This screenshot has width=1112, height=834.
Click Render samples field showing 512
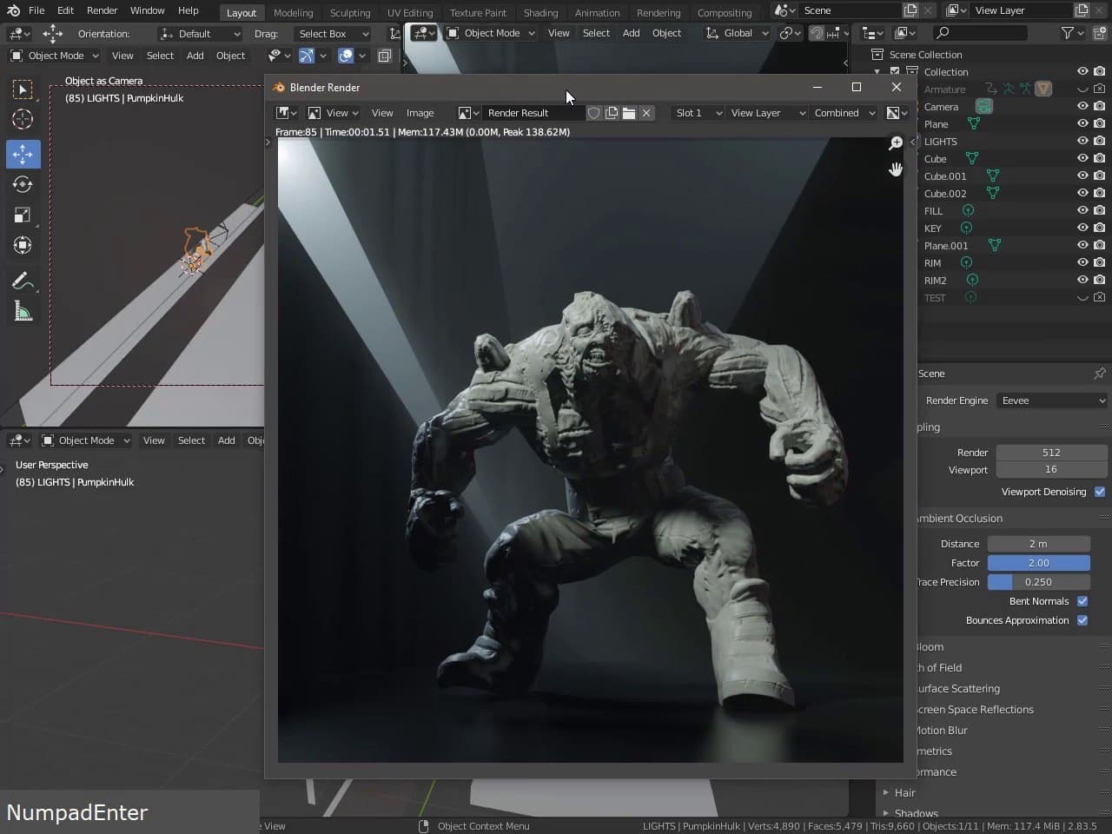click(x=1051, y=453)
